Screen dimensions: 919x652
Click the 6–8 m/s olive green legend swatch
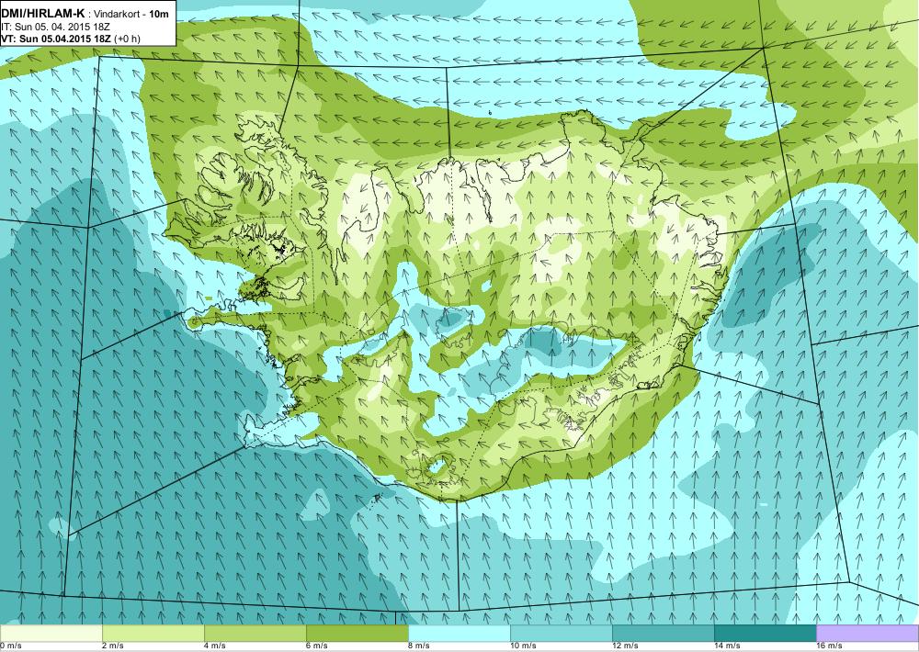click(357, 634)
